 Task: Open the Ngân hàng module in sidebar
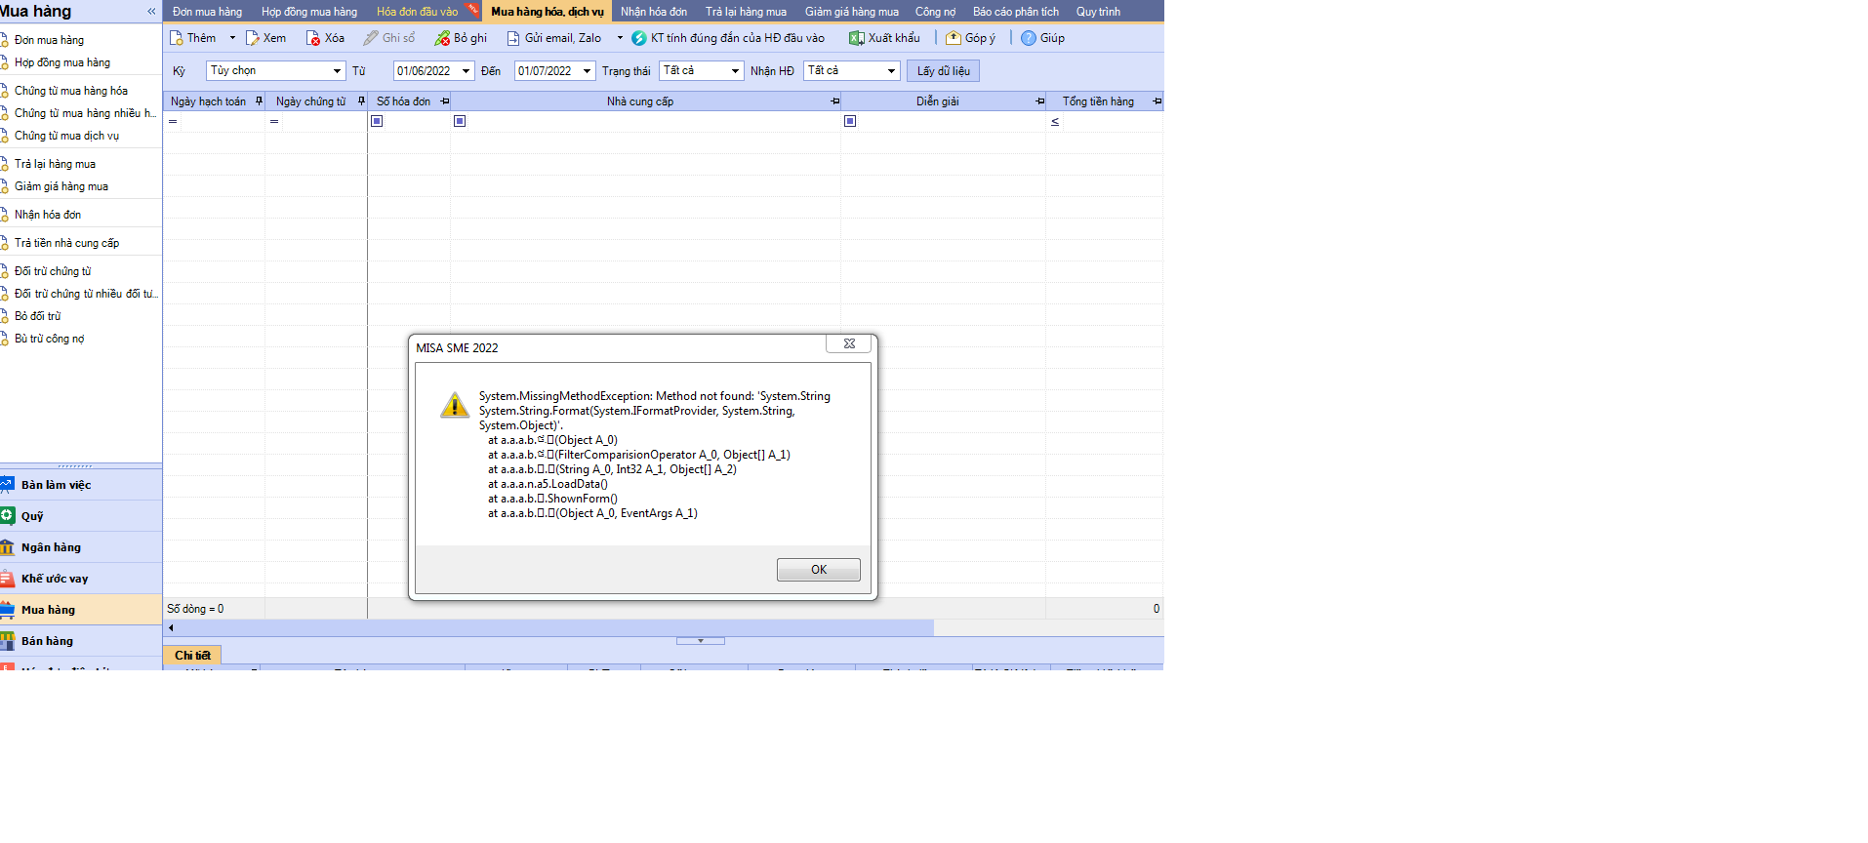pyautogui.click(x=81, y=547)
